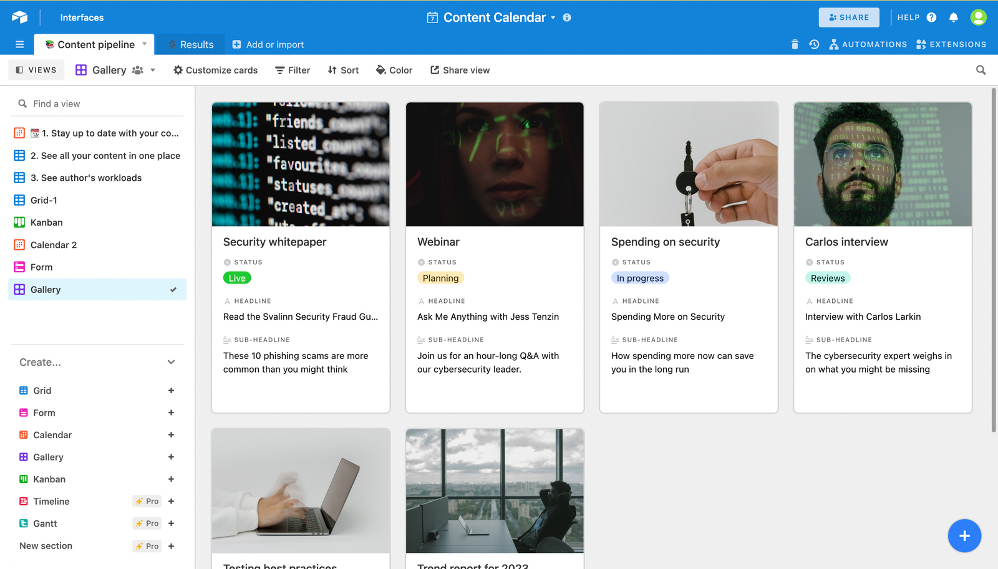The image size is (998, 569).
Task: Add a new section with plus
Action: click(x=171, y=546)
